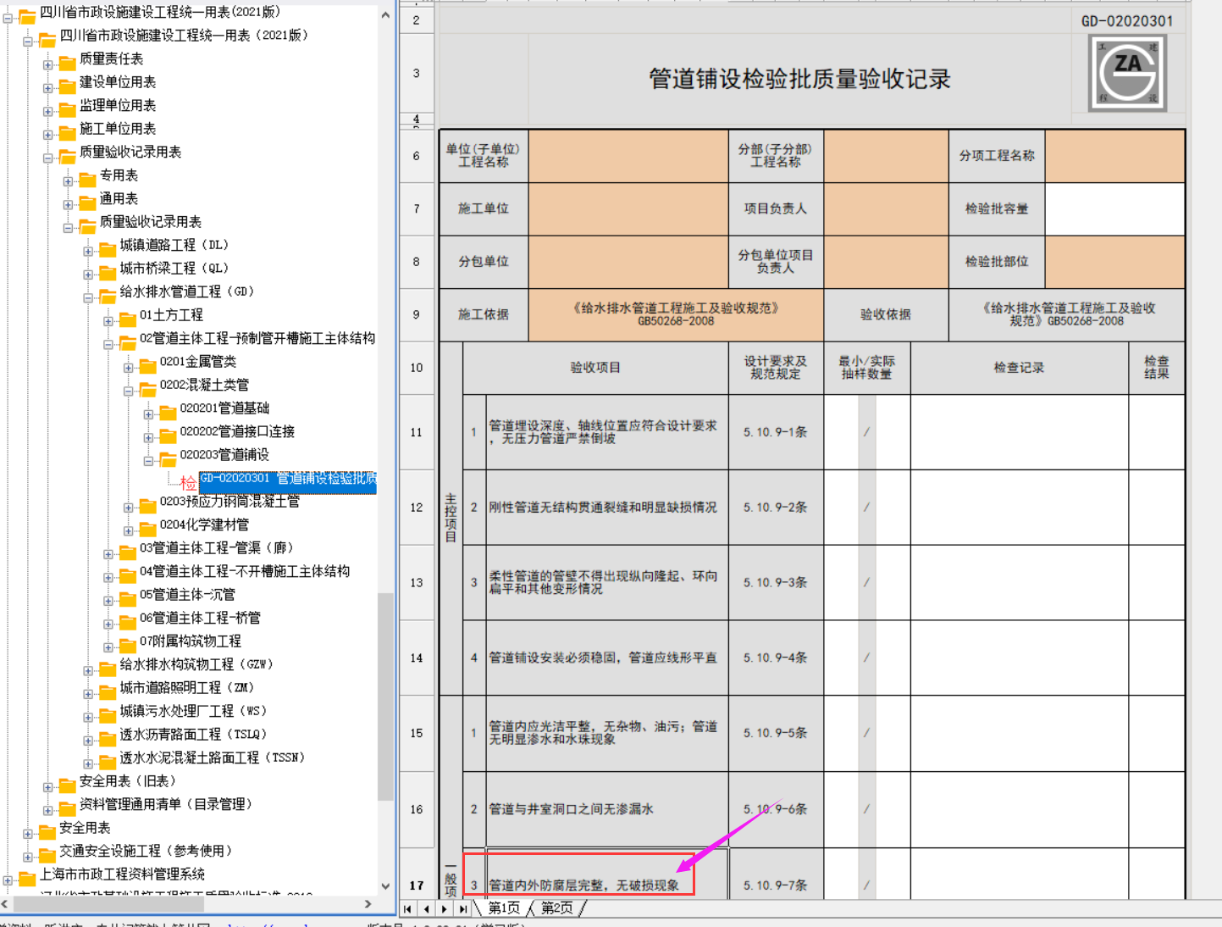This screenshot has height=927, width=1222.
Task: Switch to the 第1页 sheet tab
Action: pos(504,908)
